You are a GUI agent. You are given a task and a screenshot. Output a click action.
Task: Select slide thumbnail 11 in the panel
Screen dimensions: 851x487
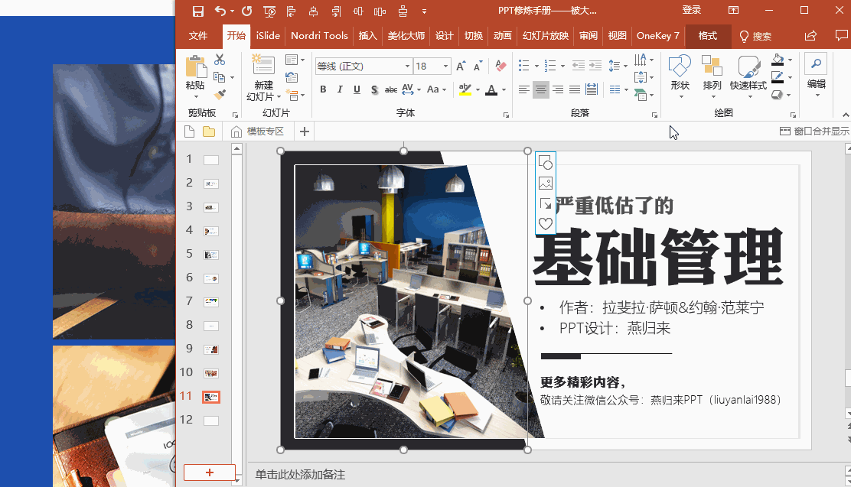[212, 396]
